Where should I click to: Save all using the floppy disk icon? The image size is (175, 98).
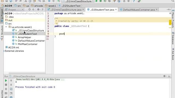(7, 1)
